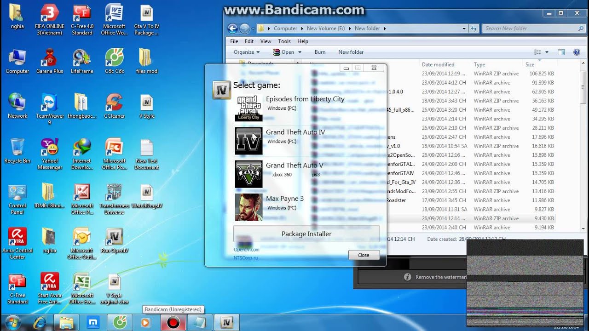
Task: Expand the change view dropdown arrow
Action: (x=547, y=52)
